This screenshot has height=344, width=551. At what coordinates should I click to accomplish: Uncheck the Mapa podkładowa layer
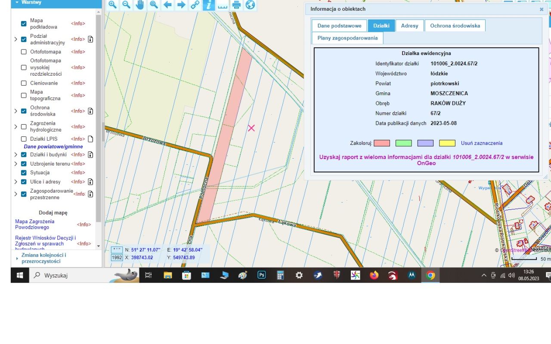[24, 24]
